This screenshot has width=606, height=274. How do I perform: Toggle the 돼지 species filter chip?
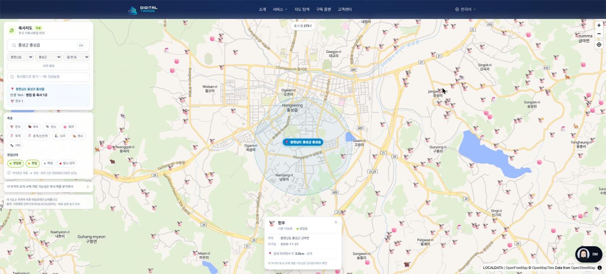(68, 127)
